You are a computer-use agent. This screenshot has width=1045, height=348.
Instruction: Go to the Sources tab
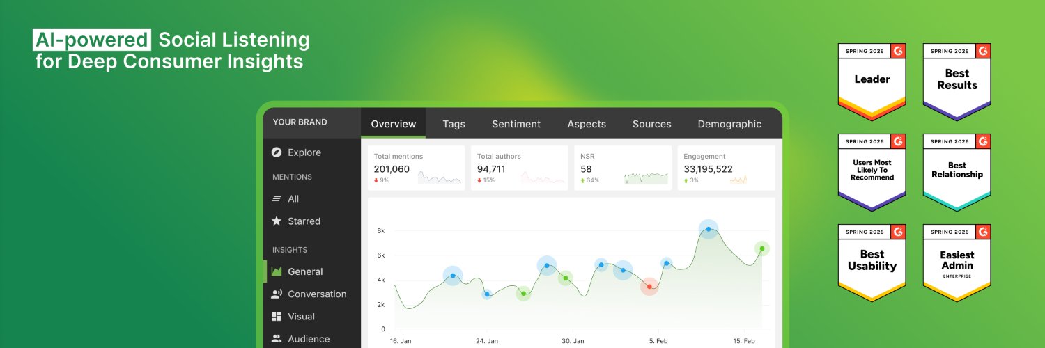pos(652,124)
